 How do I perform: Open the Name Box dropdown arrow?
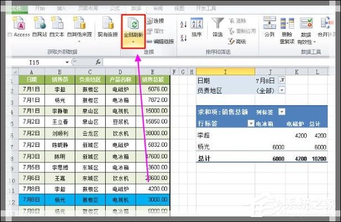pyautogui.click(x=67, y=63)
